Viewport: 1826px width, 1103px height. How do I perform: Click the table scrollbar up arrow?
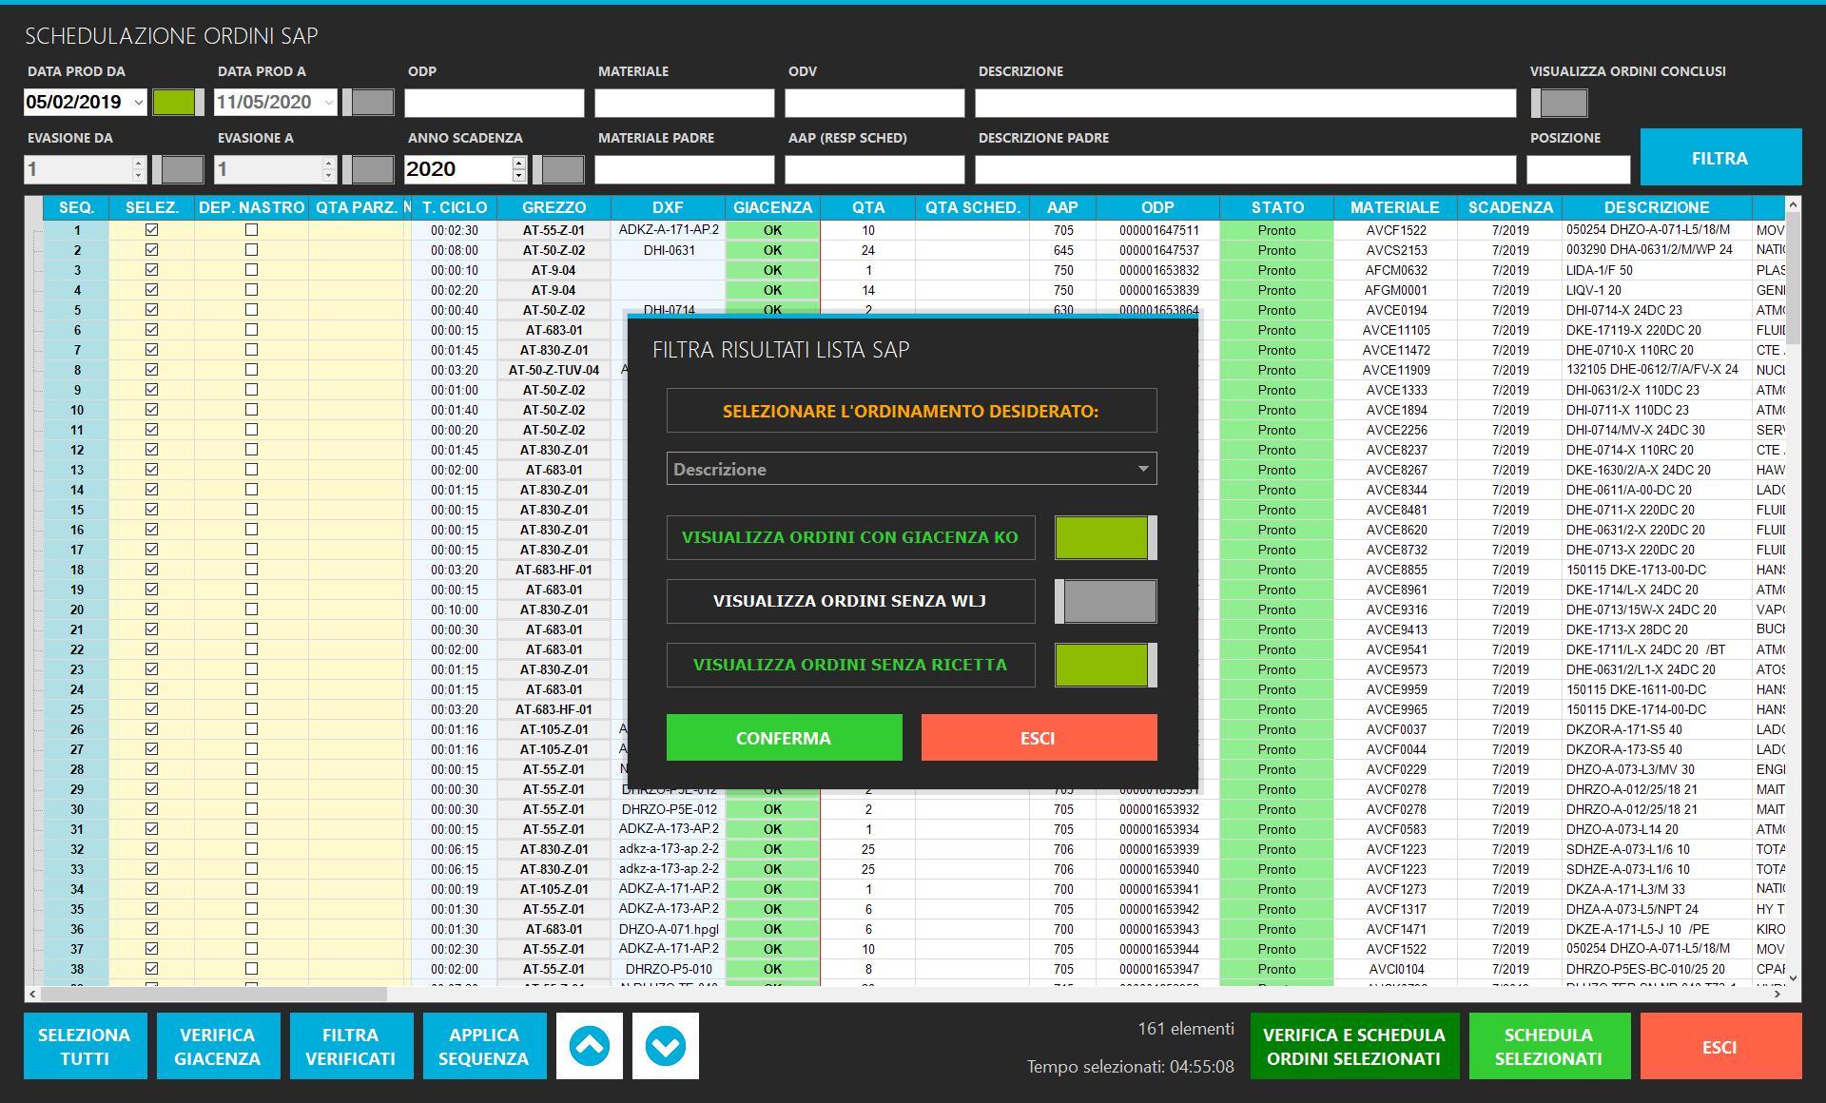pos(1793,203)
